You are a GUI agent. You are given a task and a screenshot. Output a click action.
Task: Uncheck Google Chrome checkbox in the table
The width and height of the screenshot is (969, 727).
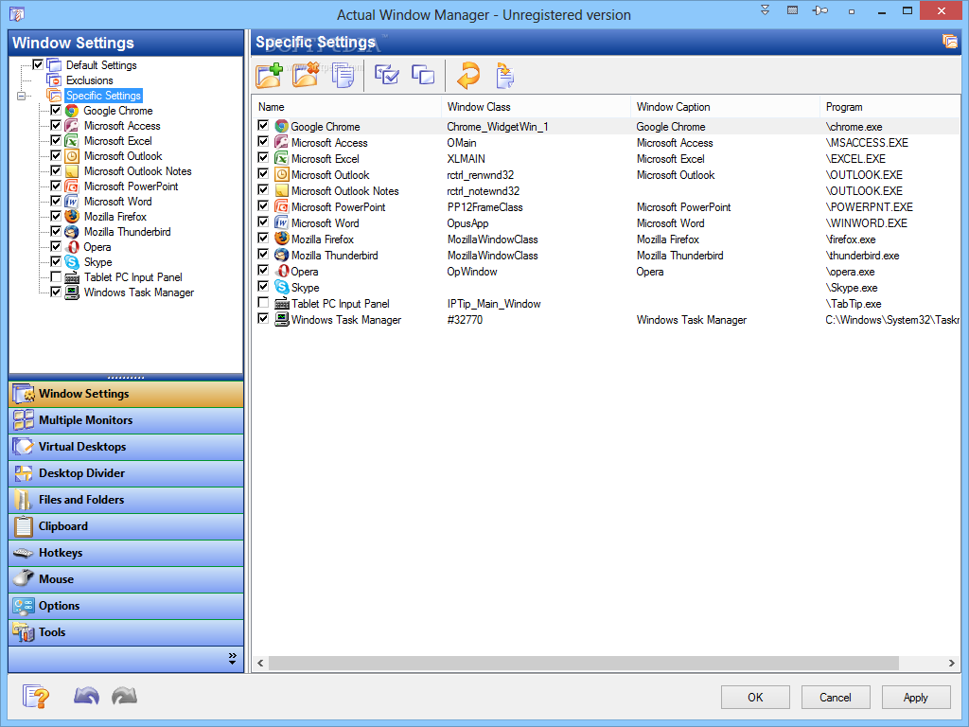pos(263,126)
